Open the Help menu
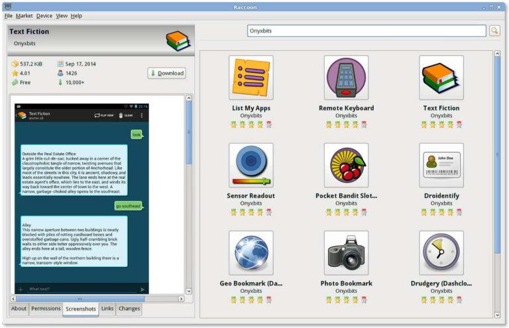Viewport: 509px width, 328px height. 76,16
